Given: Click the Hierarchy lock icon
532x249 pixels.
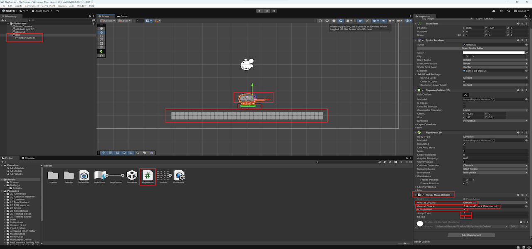Looking at the screenshot, I should click(91, 16).
